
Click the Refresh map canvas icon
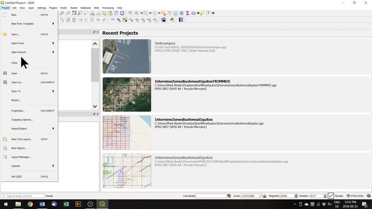tap(122, 13)
